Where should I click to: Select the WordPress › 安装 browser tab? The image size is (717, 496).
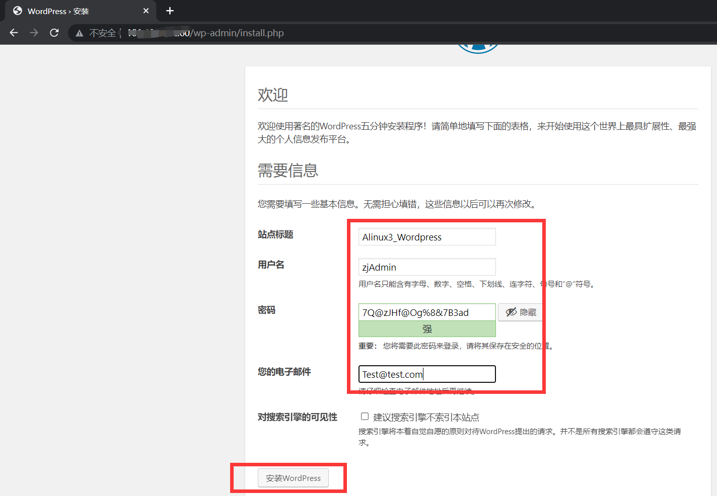pyautogui.click(x=81, y=11)
